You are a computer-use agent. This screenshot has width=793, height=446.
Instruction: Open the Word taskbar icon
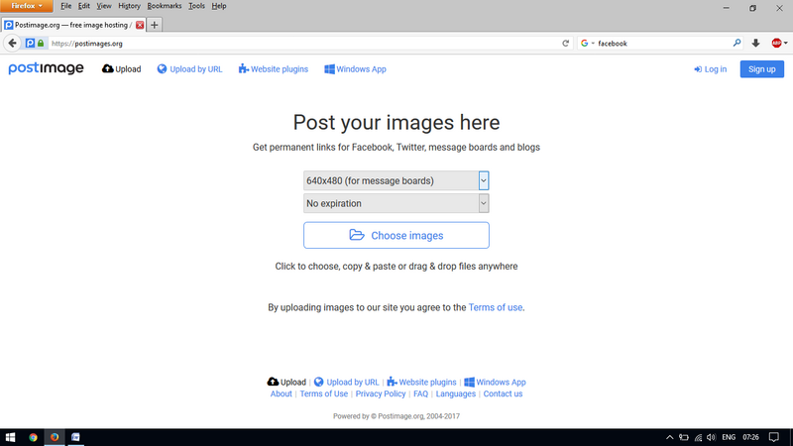click(x=75, y=437)
